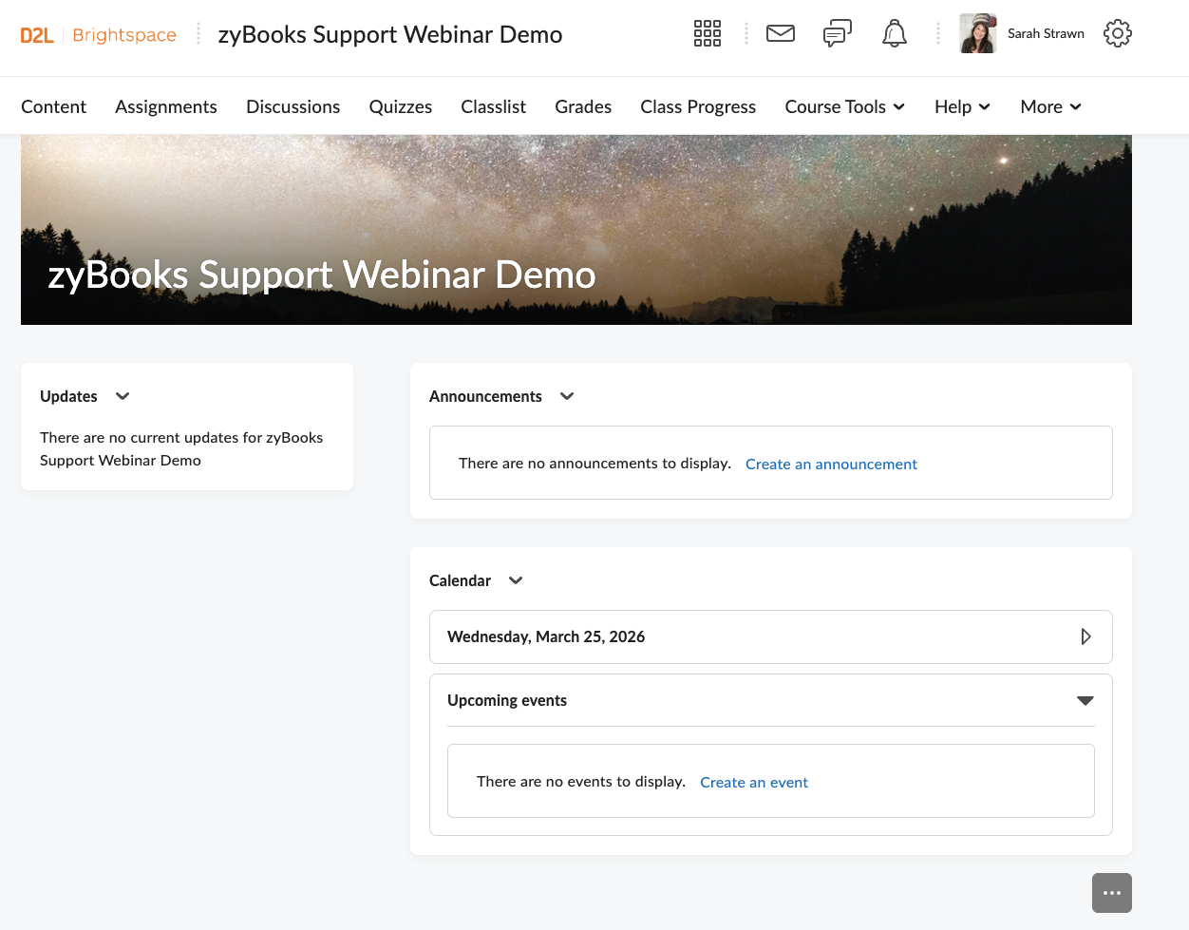The height and width of the screenshot is (930, 1189).
Task: Open Class Progress
Action: [x=698, y=106]
